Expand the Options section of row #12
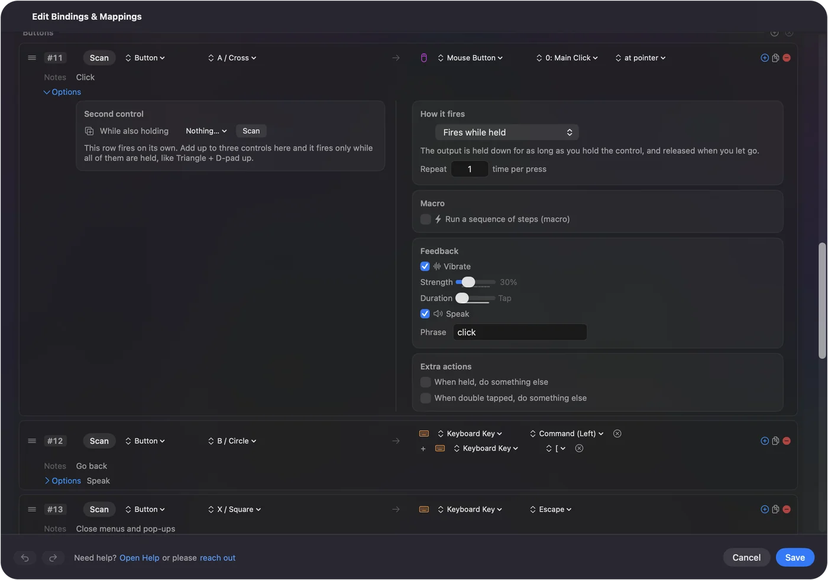Screen dimensions: 828x580 [62, 481]
